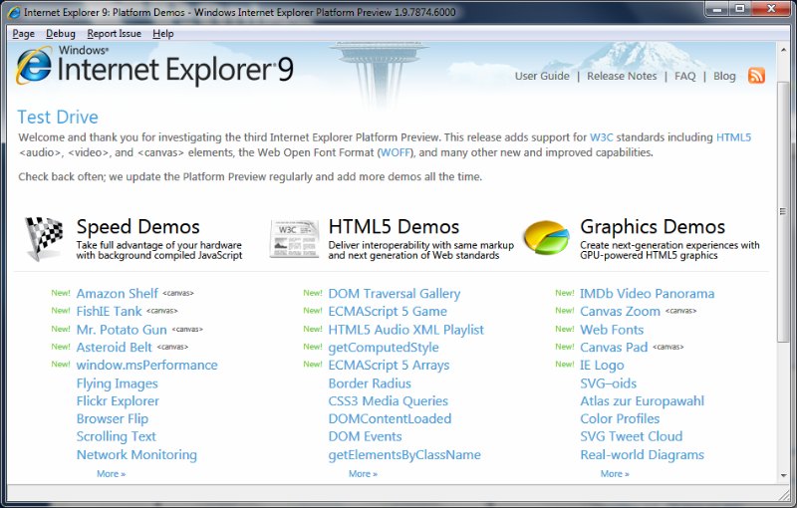Open the User Guide link
Image resolution: width=797 pixels, height=508 pixels.
[542, 76]
